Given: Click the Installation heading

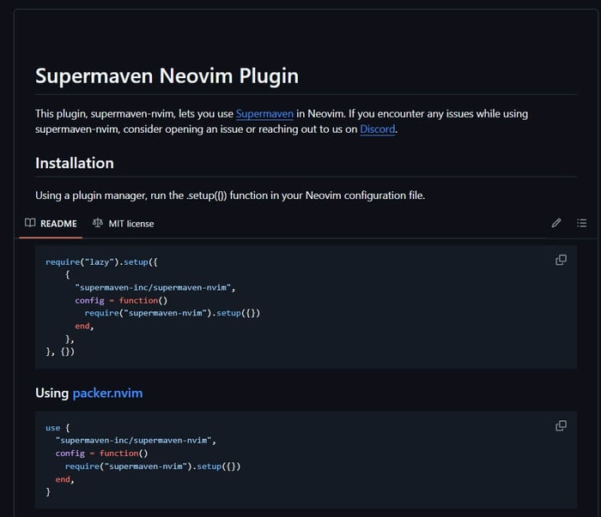Looking at the screenshot, I should 75,163.
